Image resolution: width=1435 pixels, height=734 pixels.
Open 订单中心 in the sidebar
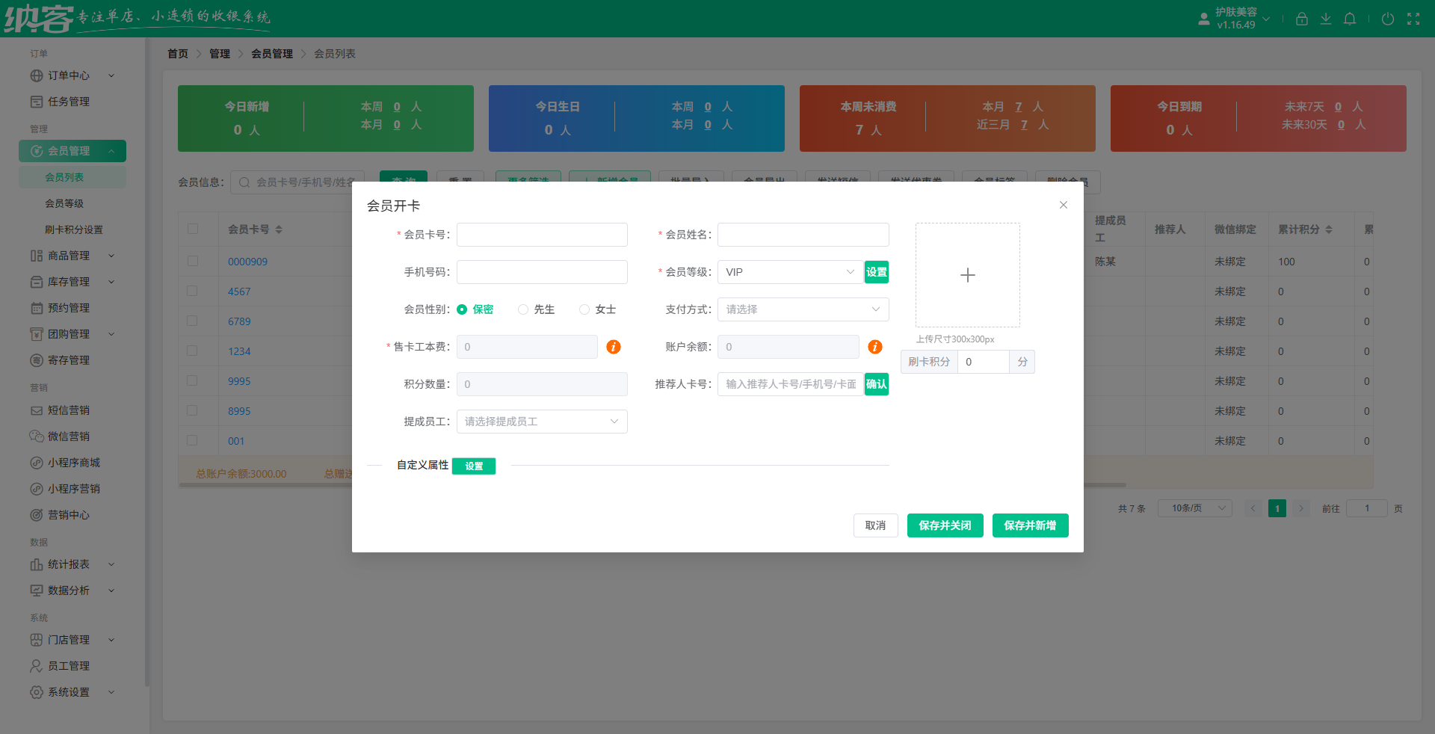pyautogui.click(x=72, y=75)
